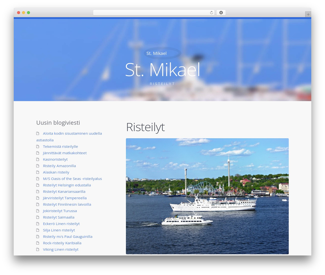Reload the page with the refresh icon
Viewport: 325px width, 275px height.
coord(211,13)
